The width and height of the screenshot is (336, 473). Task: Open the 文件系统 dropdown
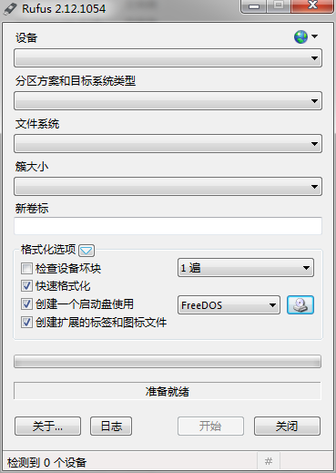coord(168,143)
